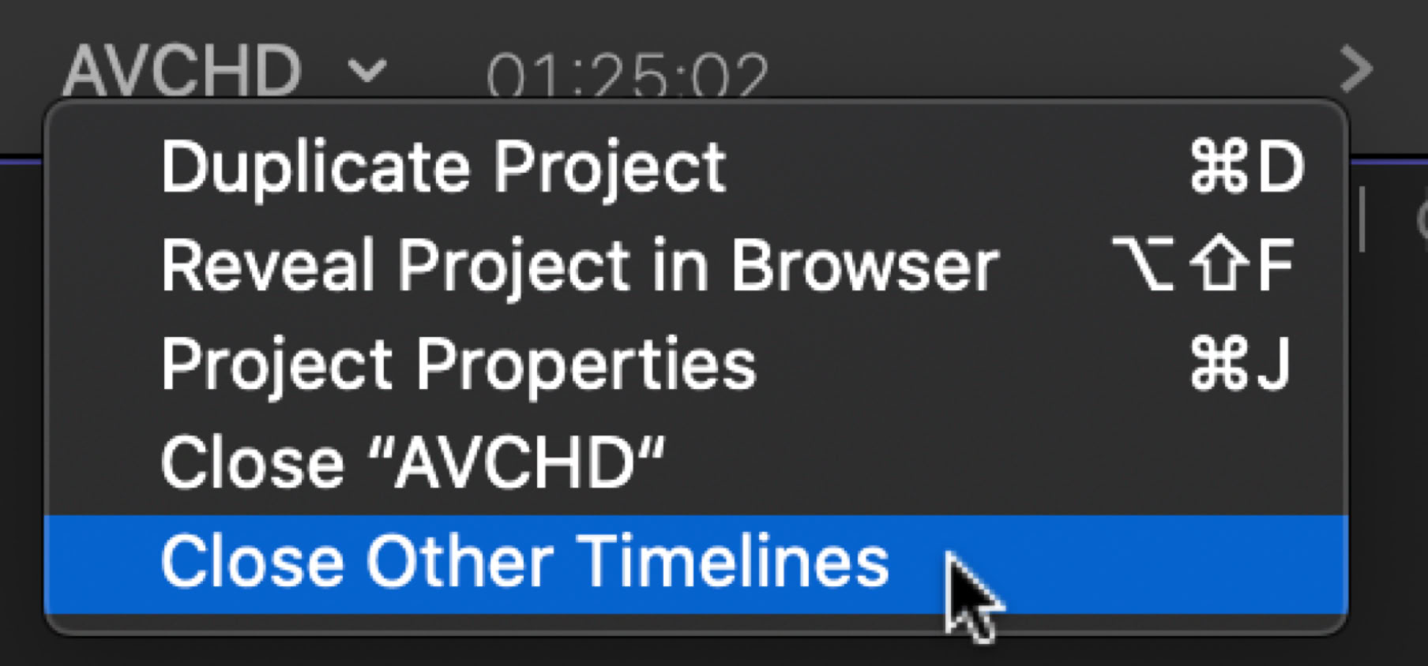The width and height of the screenshot is (1428, 666).
Task: Choose Reveal Project in Browser
Action: 579,266
